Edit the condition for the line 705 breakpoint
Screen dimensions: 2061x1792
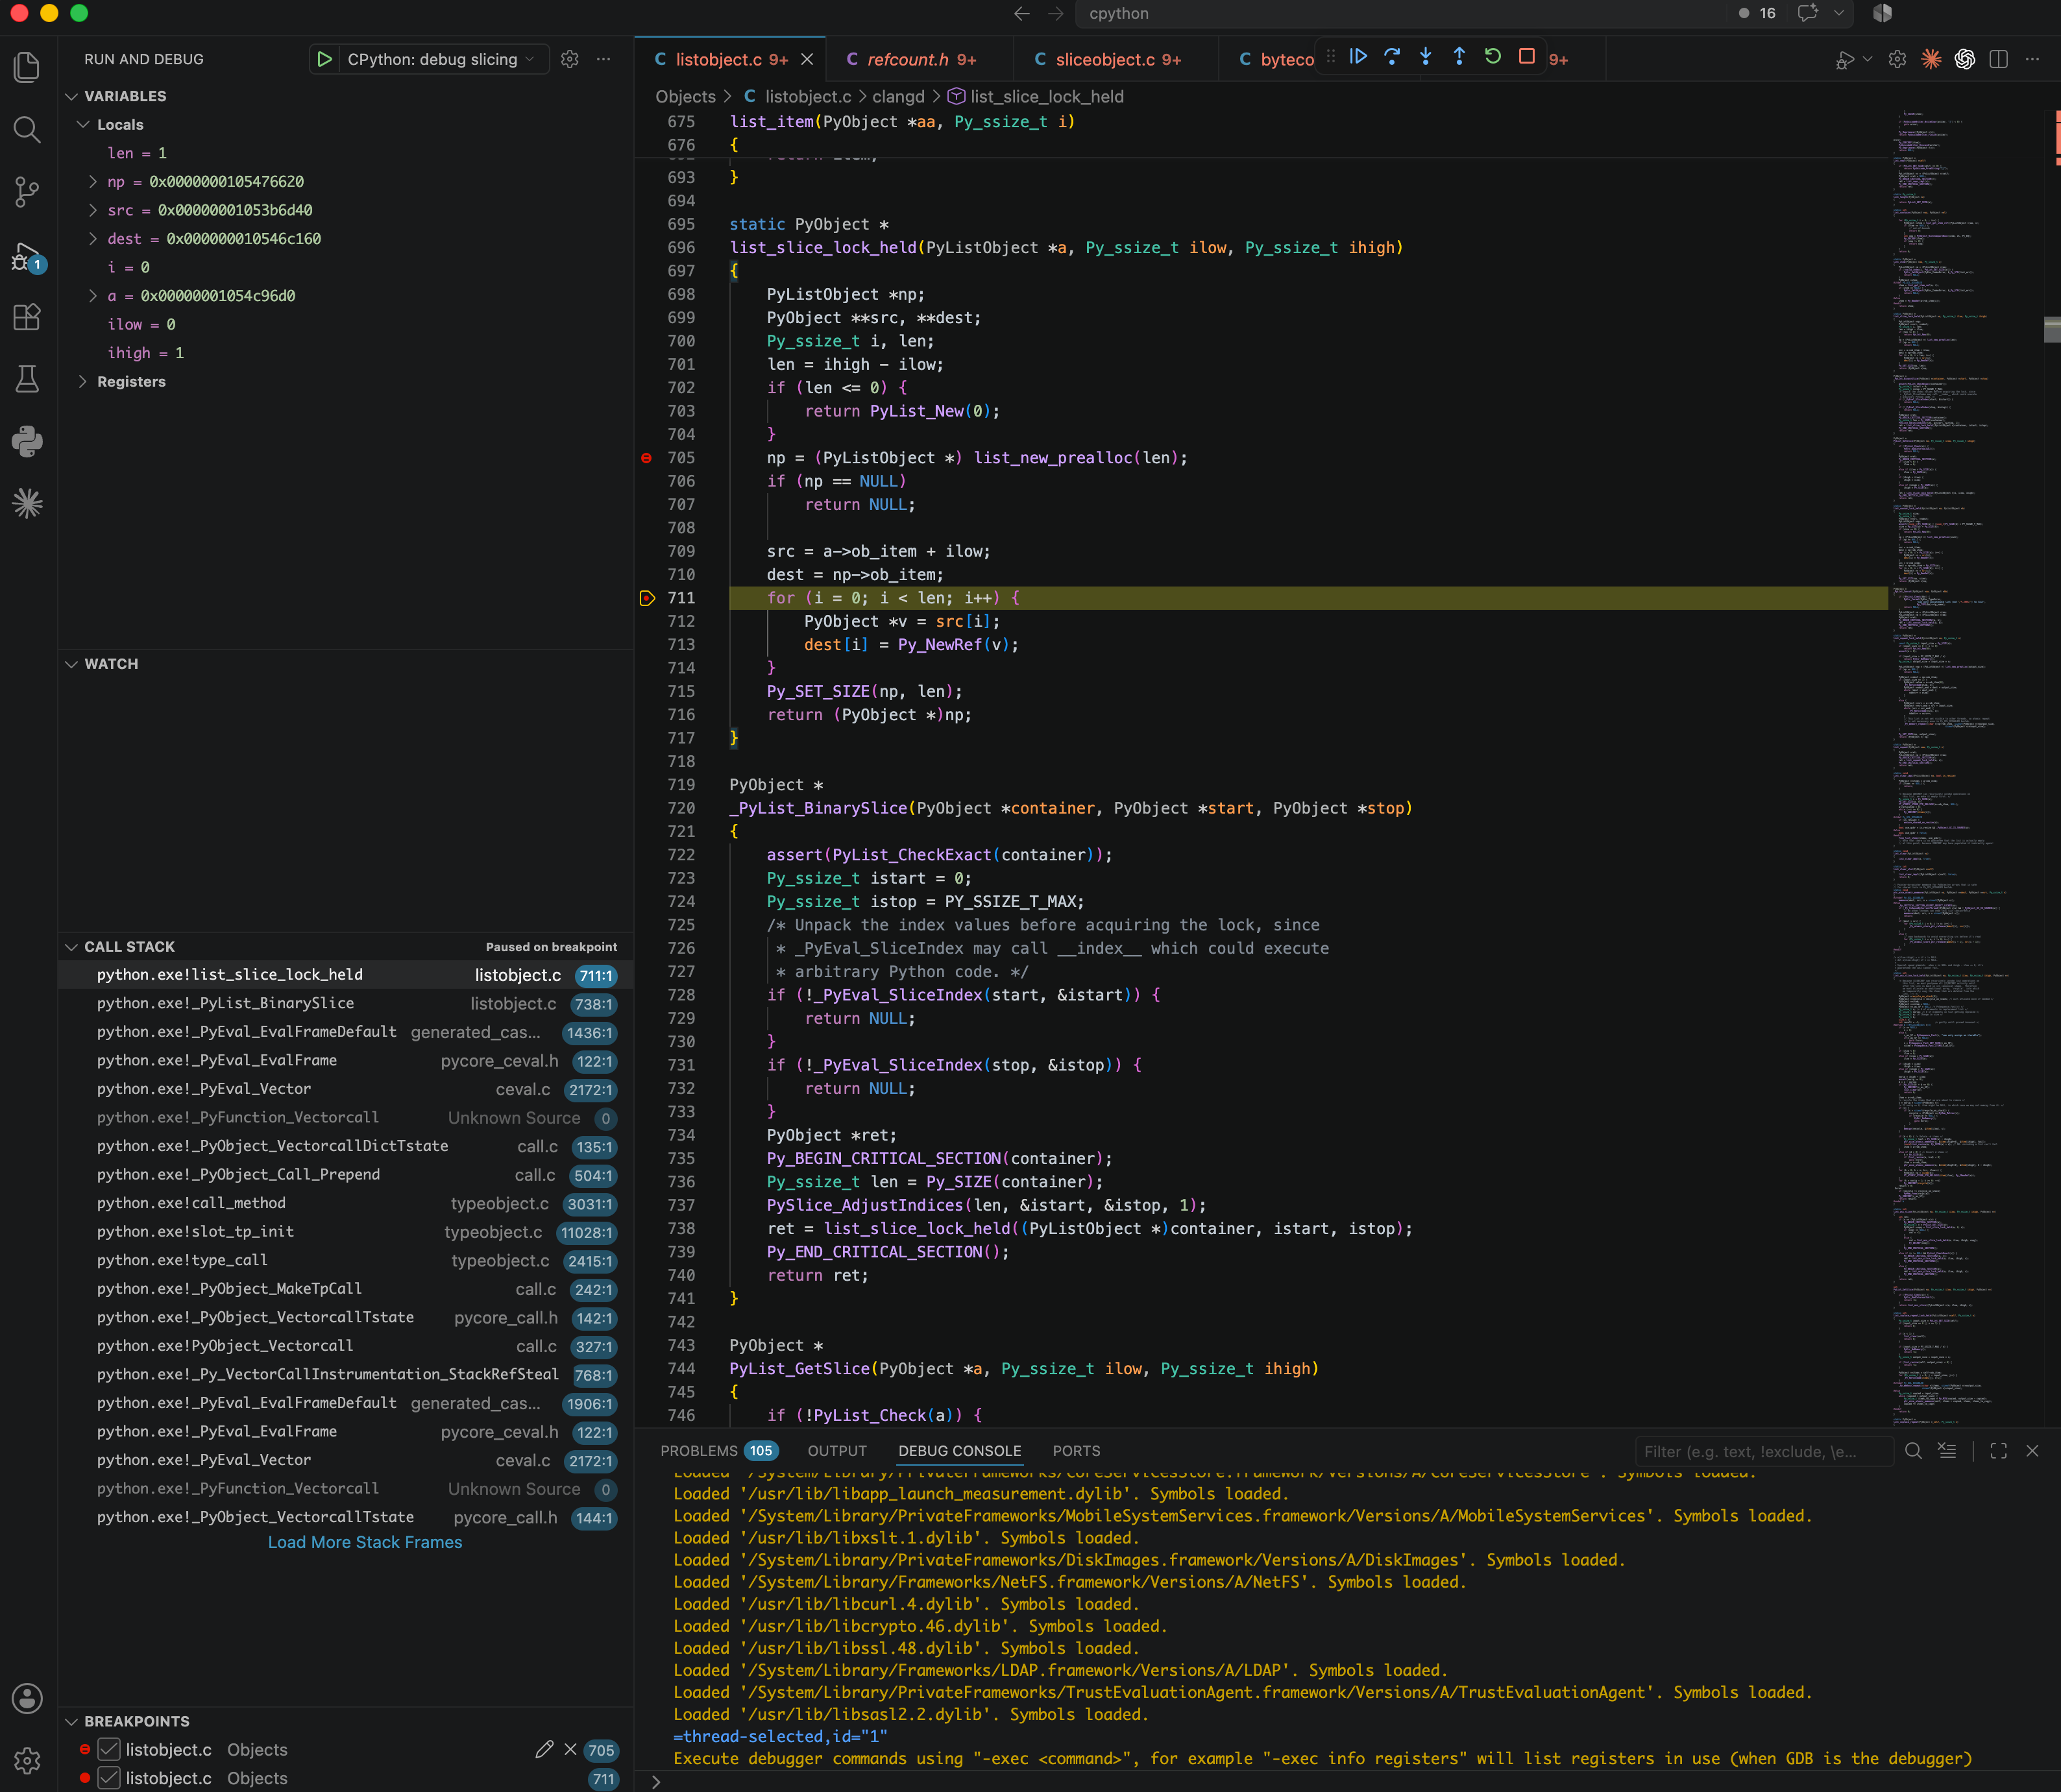(544, 1750)
